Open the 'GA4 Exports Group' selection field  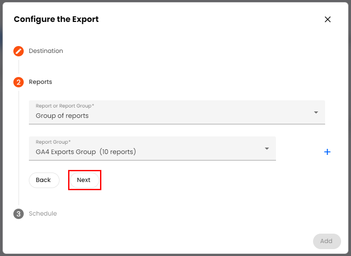pos(147,151)
